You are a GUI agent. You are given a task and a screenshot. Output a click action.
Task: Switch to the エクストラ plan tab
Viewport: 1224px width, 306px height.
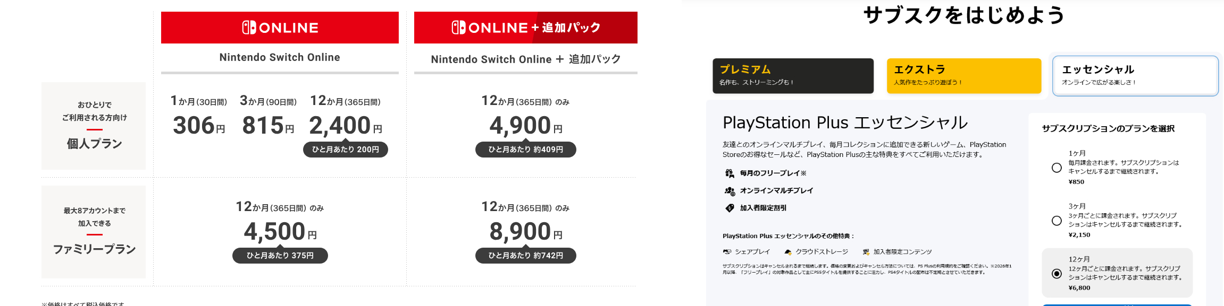(x=963, y=76)
